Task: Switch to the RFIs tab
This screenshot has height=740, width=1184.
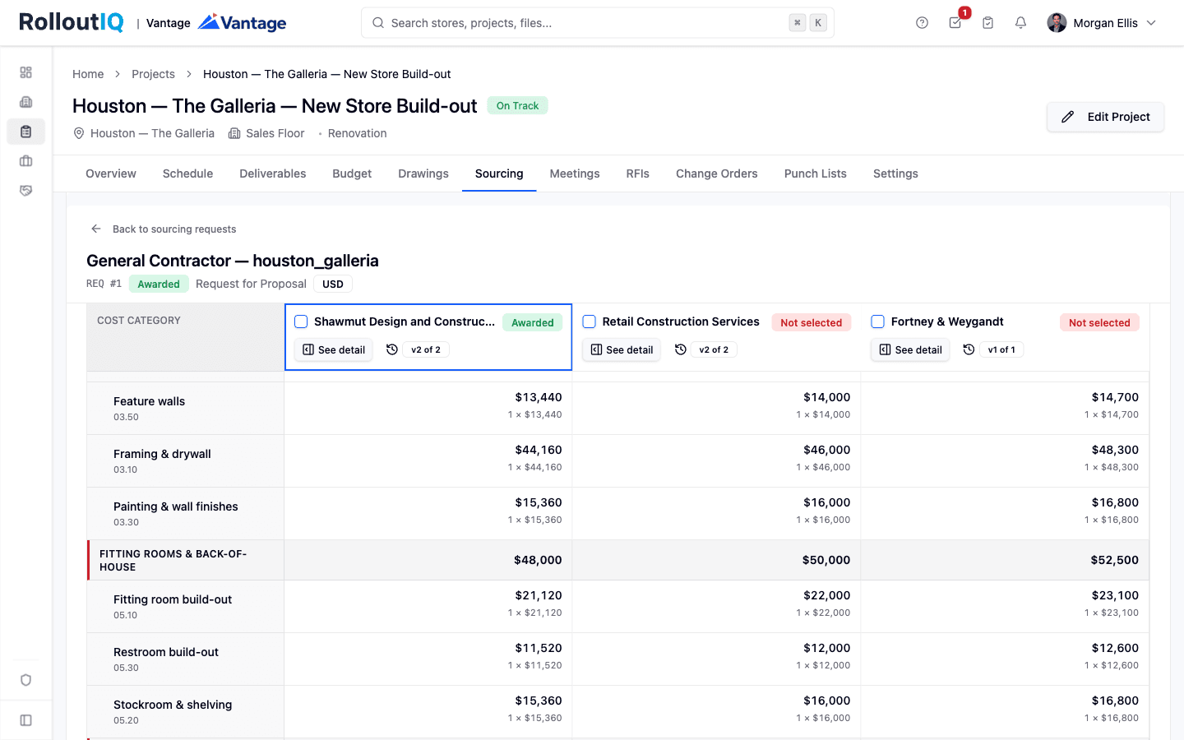Action: pyautogui.click(x=638, y=173)
